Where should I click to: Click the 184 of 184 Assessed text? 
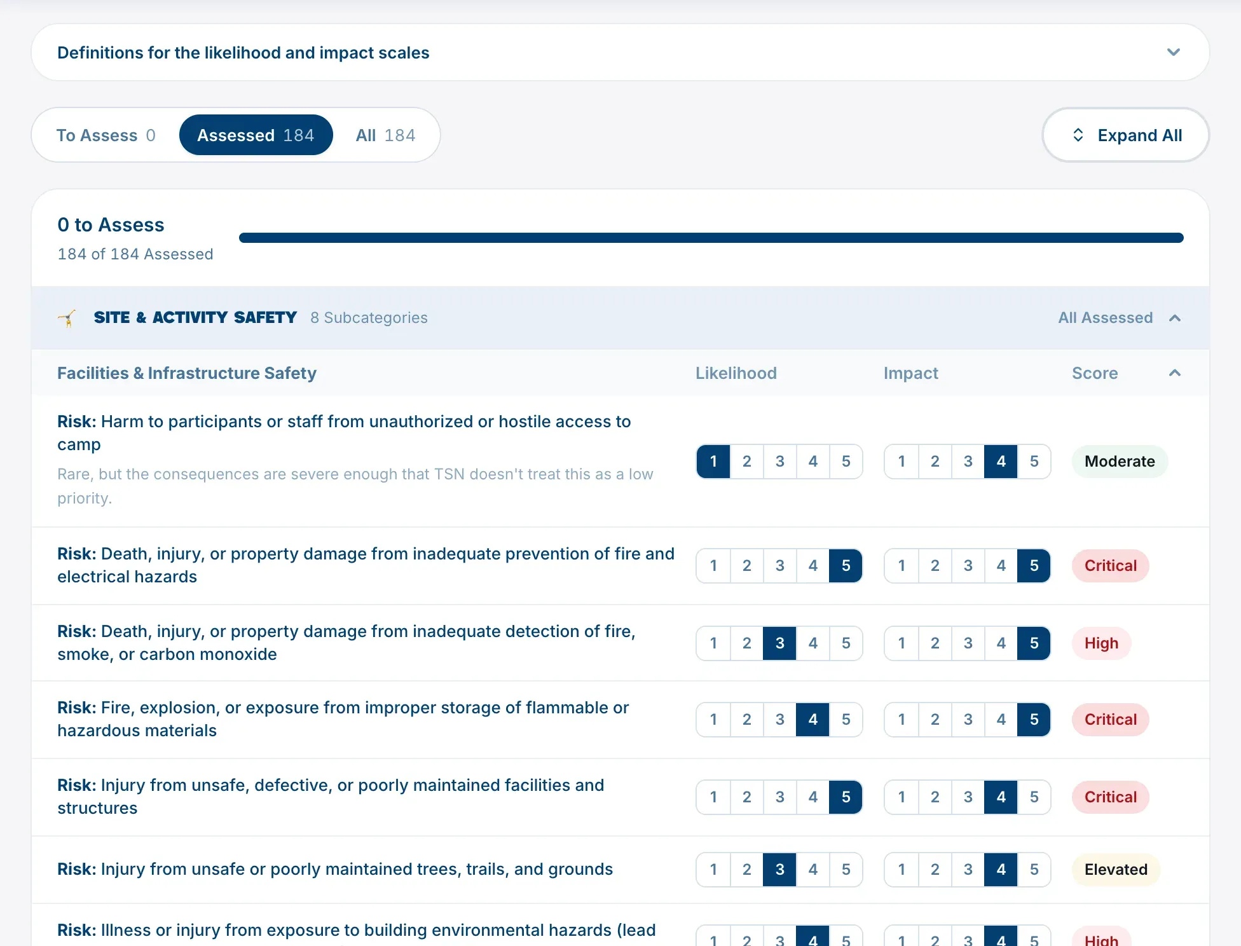click(135, 254)
